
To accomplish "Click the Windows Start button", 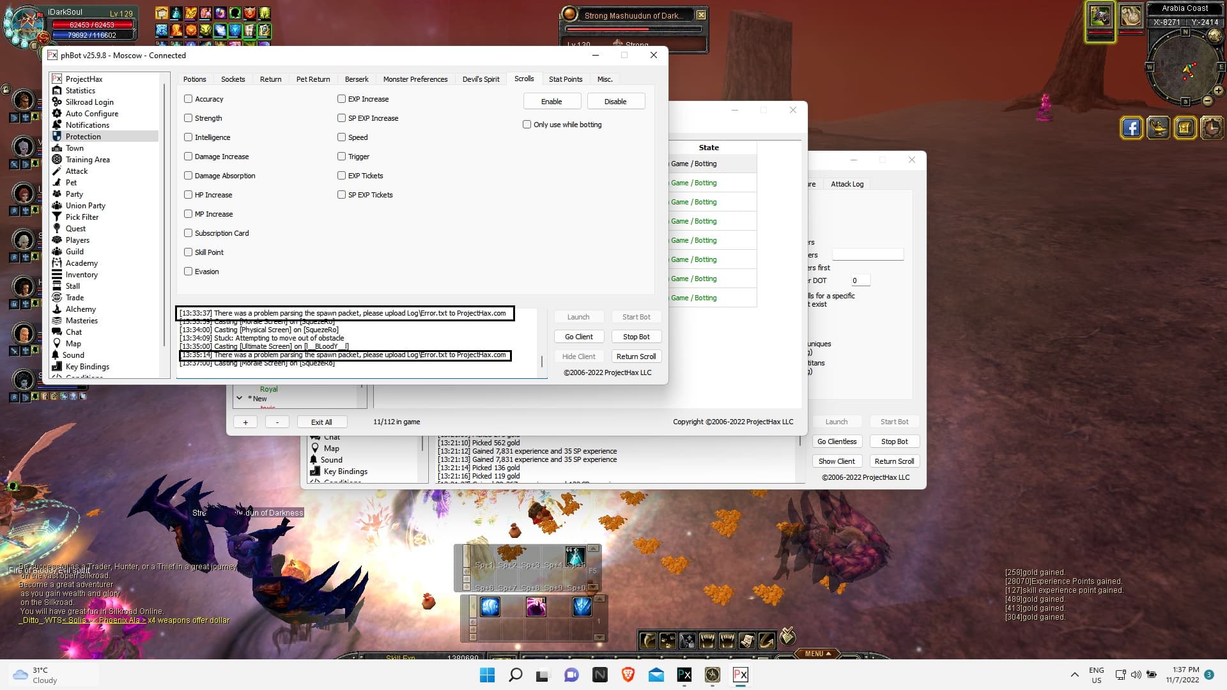I will (487, 675).
